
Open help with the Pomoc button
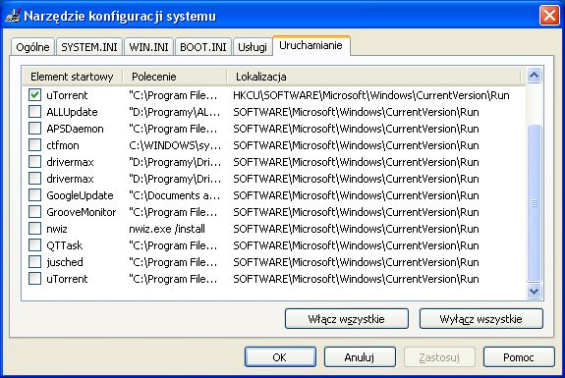coord(519,357)
